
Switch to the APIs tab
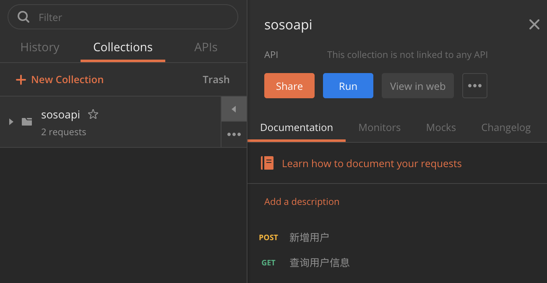point(206,47)
